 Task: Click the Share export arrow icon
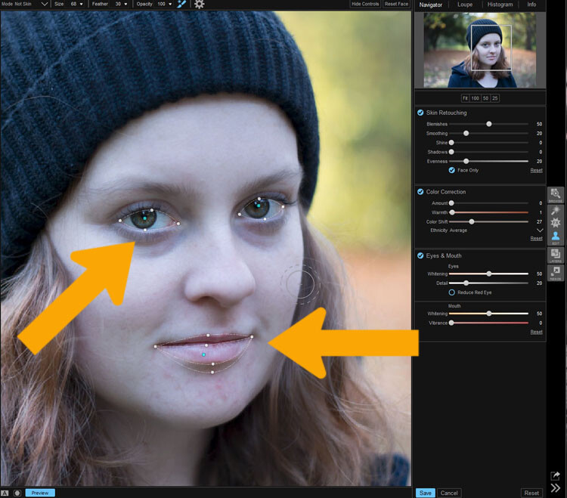555,475
